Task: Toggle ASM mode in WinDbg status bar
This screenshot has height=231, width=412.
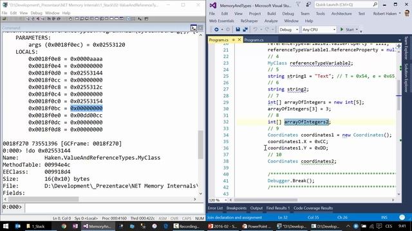Action: coord(163,218)
